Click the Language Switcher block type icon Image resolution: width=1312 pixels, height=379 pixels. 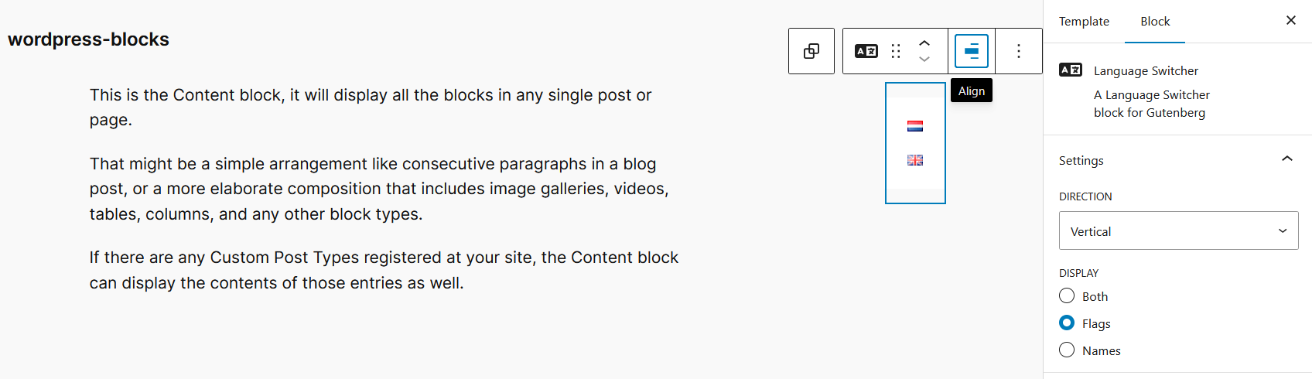(866, 51)
